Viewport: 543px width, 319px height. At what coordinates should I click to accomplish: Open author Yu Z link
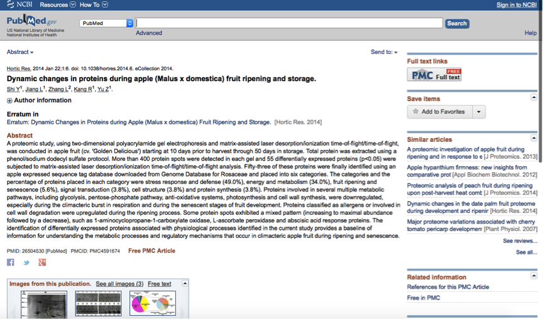point(103,89)
